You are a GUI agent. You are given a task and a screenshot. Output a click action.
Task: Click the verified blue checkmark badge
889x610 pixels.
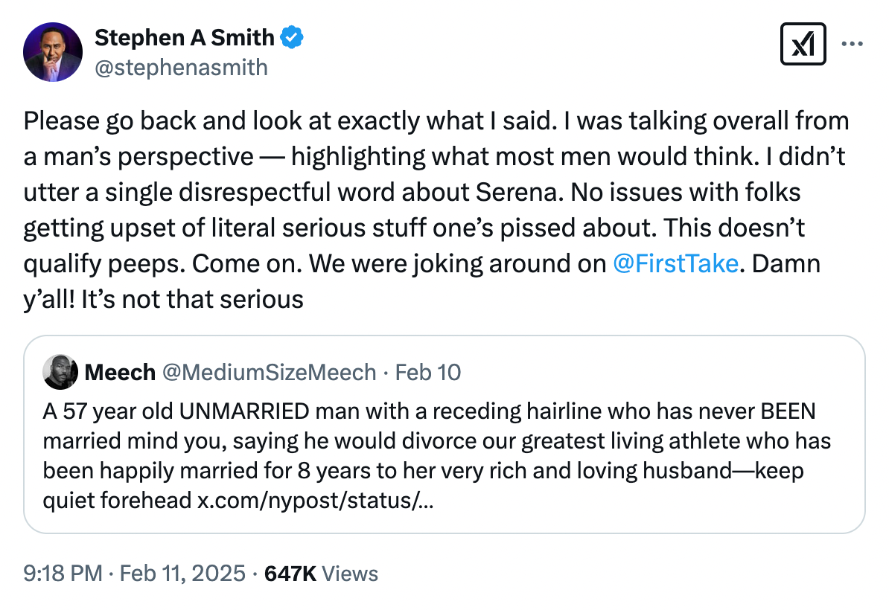pyautogui.click(x=291, y=37)
